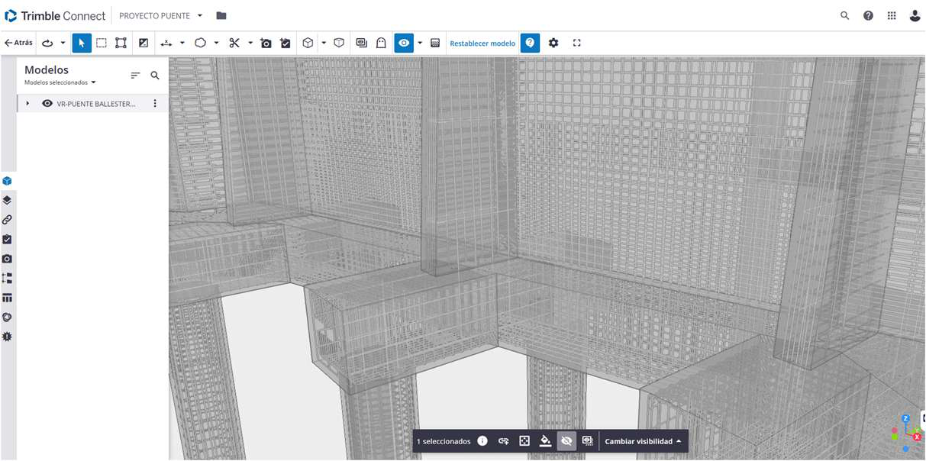
Task: Toggle visibility of VR-PUENTE BALLESTER model
Action: click(x=47, y=104)
